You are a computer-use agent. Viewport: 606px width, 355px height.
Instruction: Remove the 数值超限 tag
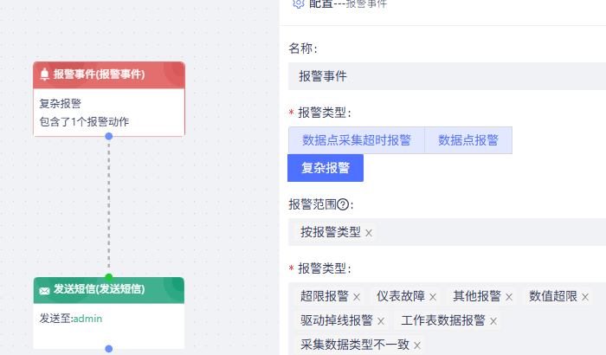584,297
